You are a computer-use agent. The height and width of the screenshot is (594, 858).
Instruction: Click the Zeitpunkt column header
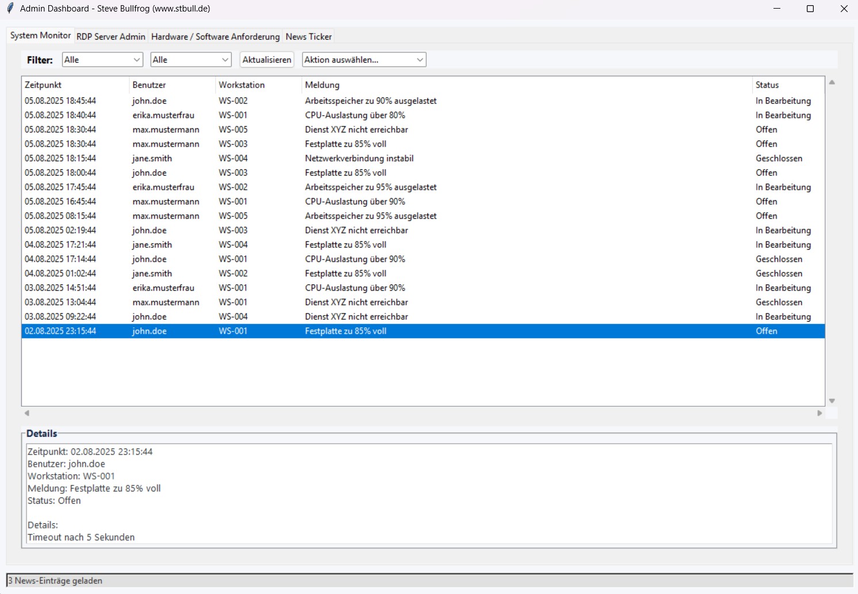(x=43, y=85)
